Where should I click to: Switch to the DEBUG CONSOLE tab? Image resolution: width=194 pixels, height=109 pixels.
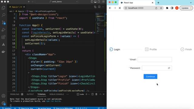(x=57, y=94)
